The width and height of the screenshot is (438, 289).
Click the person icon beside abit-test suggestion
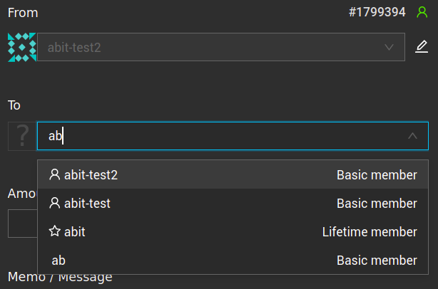pyautogui.click(x=54, y=204)
